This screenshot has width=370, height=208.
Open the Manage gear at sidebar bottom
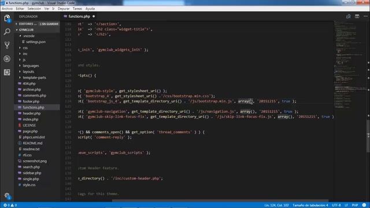pyautogui.click(x=7, y=195)
